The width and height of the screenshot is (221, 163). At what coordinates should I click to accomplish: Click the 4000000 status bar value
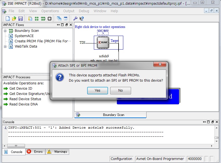(x=195, y=159)
